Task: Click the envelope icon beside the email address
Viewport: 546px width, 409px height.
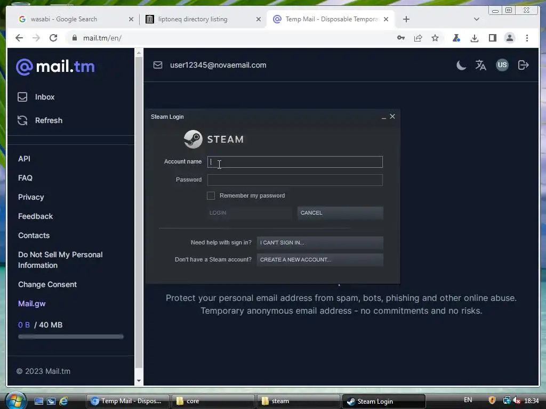Action: 158,65
